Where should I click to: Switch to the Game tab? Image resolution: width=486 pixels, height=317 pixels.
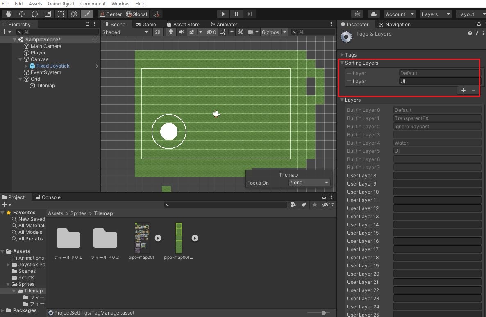tap(145, 24)
